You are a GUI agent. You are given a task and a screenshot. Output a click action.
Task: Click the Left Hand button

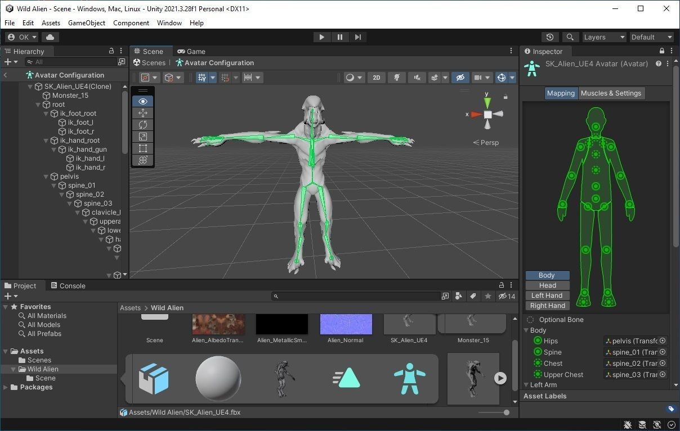pos(547,296)
